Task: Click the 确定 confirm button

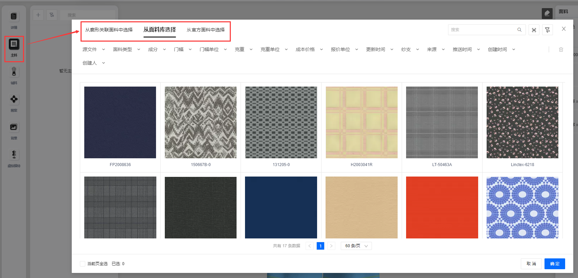Action: [x=554, y=264]
